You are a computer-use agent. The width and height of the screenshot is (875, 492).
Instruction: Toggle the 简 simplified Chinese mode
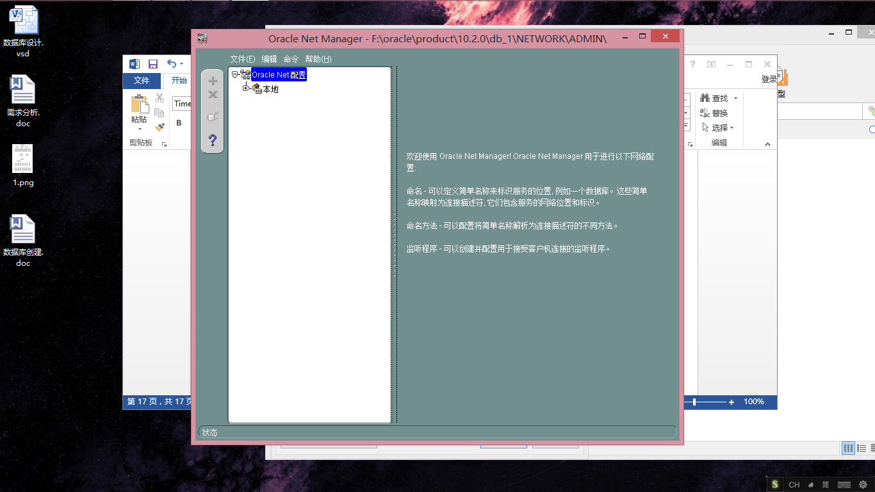tap(826, 485)
